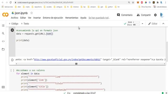
Task: Run the requests.get code cell
Action: [12, 30]
